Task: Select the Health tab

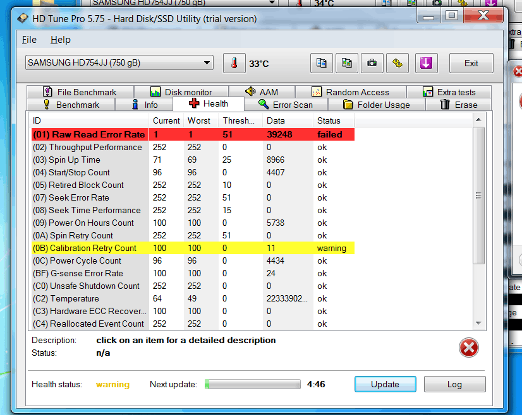Action: click(x=209, y=103)
